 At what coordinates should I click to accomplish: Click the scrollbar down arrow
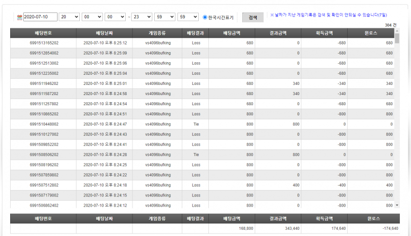pos(397,206)
